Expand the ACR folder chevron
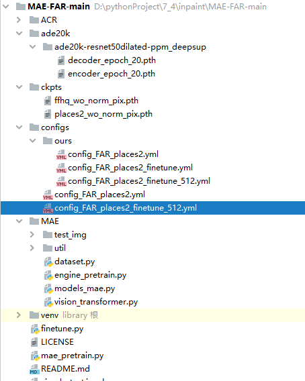The image size is (305, 381). coord(19,20)
